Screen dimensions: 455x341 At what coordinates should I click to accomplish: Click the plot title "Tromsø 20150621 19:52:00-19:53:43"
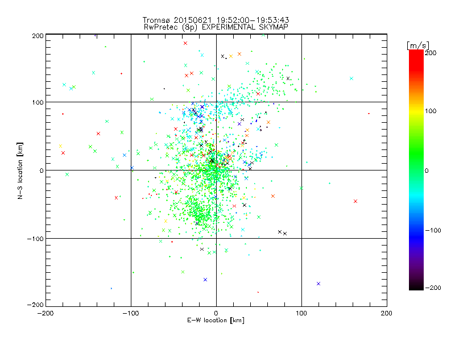coord(216,20)
